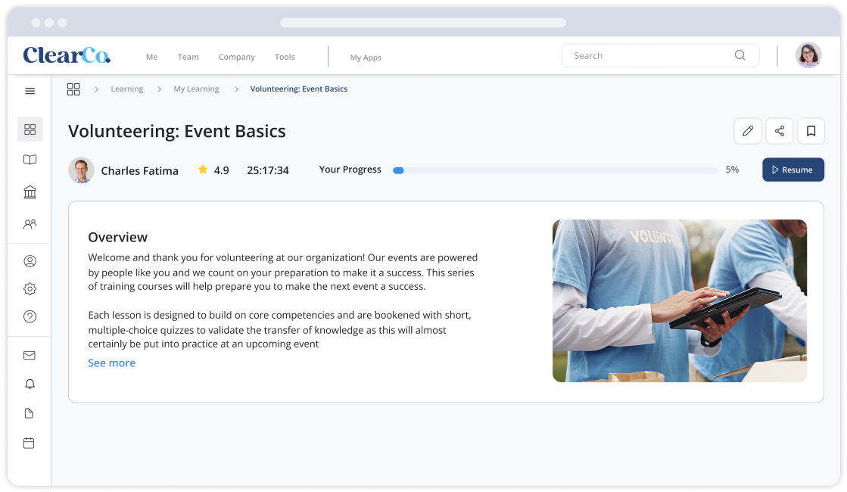Image resolution: width=847 pixels, height=492 pixels.
Task: Click the edit pencil button
Action: point(748,131)
